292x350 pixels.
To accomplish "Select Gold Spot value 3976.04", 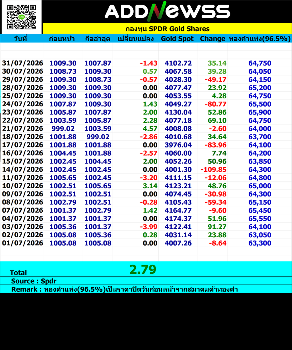I will (x=178, y=145).
